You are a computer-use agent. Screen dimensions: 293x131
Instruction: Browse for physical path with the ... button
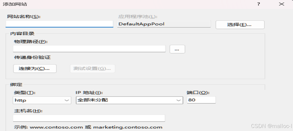click(x=177, y=49)
